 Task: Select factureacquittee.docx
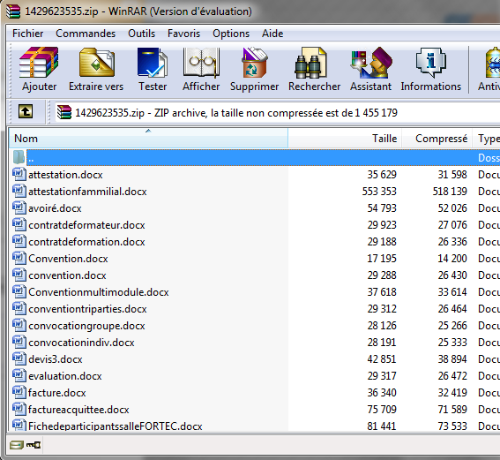[x=78, y=410]
